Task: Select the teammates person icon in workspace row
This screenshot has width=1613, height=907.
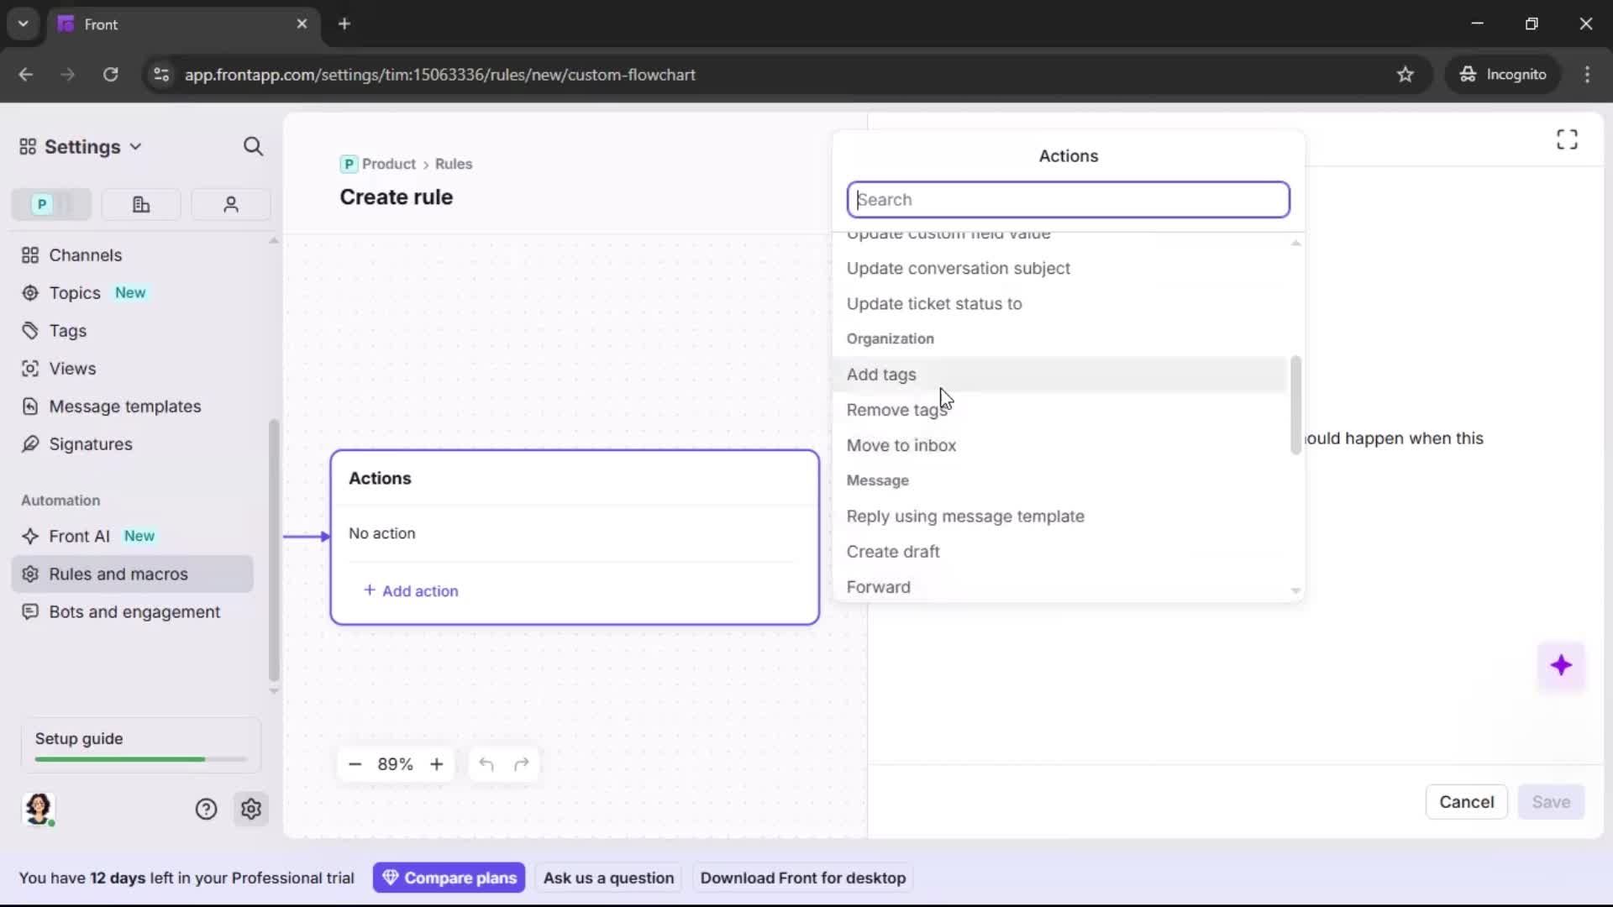Action: pyautogui.click(x=230, y=204)
